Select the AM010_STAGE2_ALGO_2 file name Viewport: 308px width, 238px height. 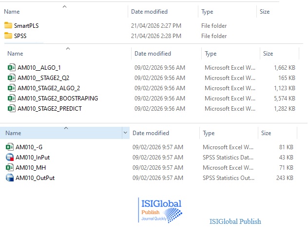click(48, 88)
